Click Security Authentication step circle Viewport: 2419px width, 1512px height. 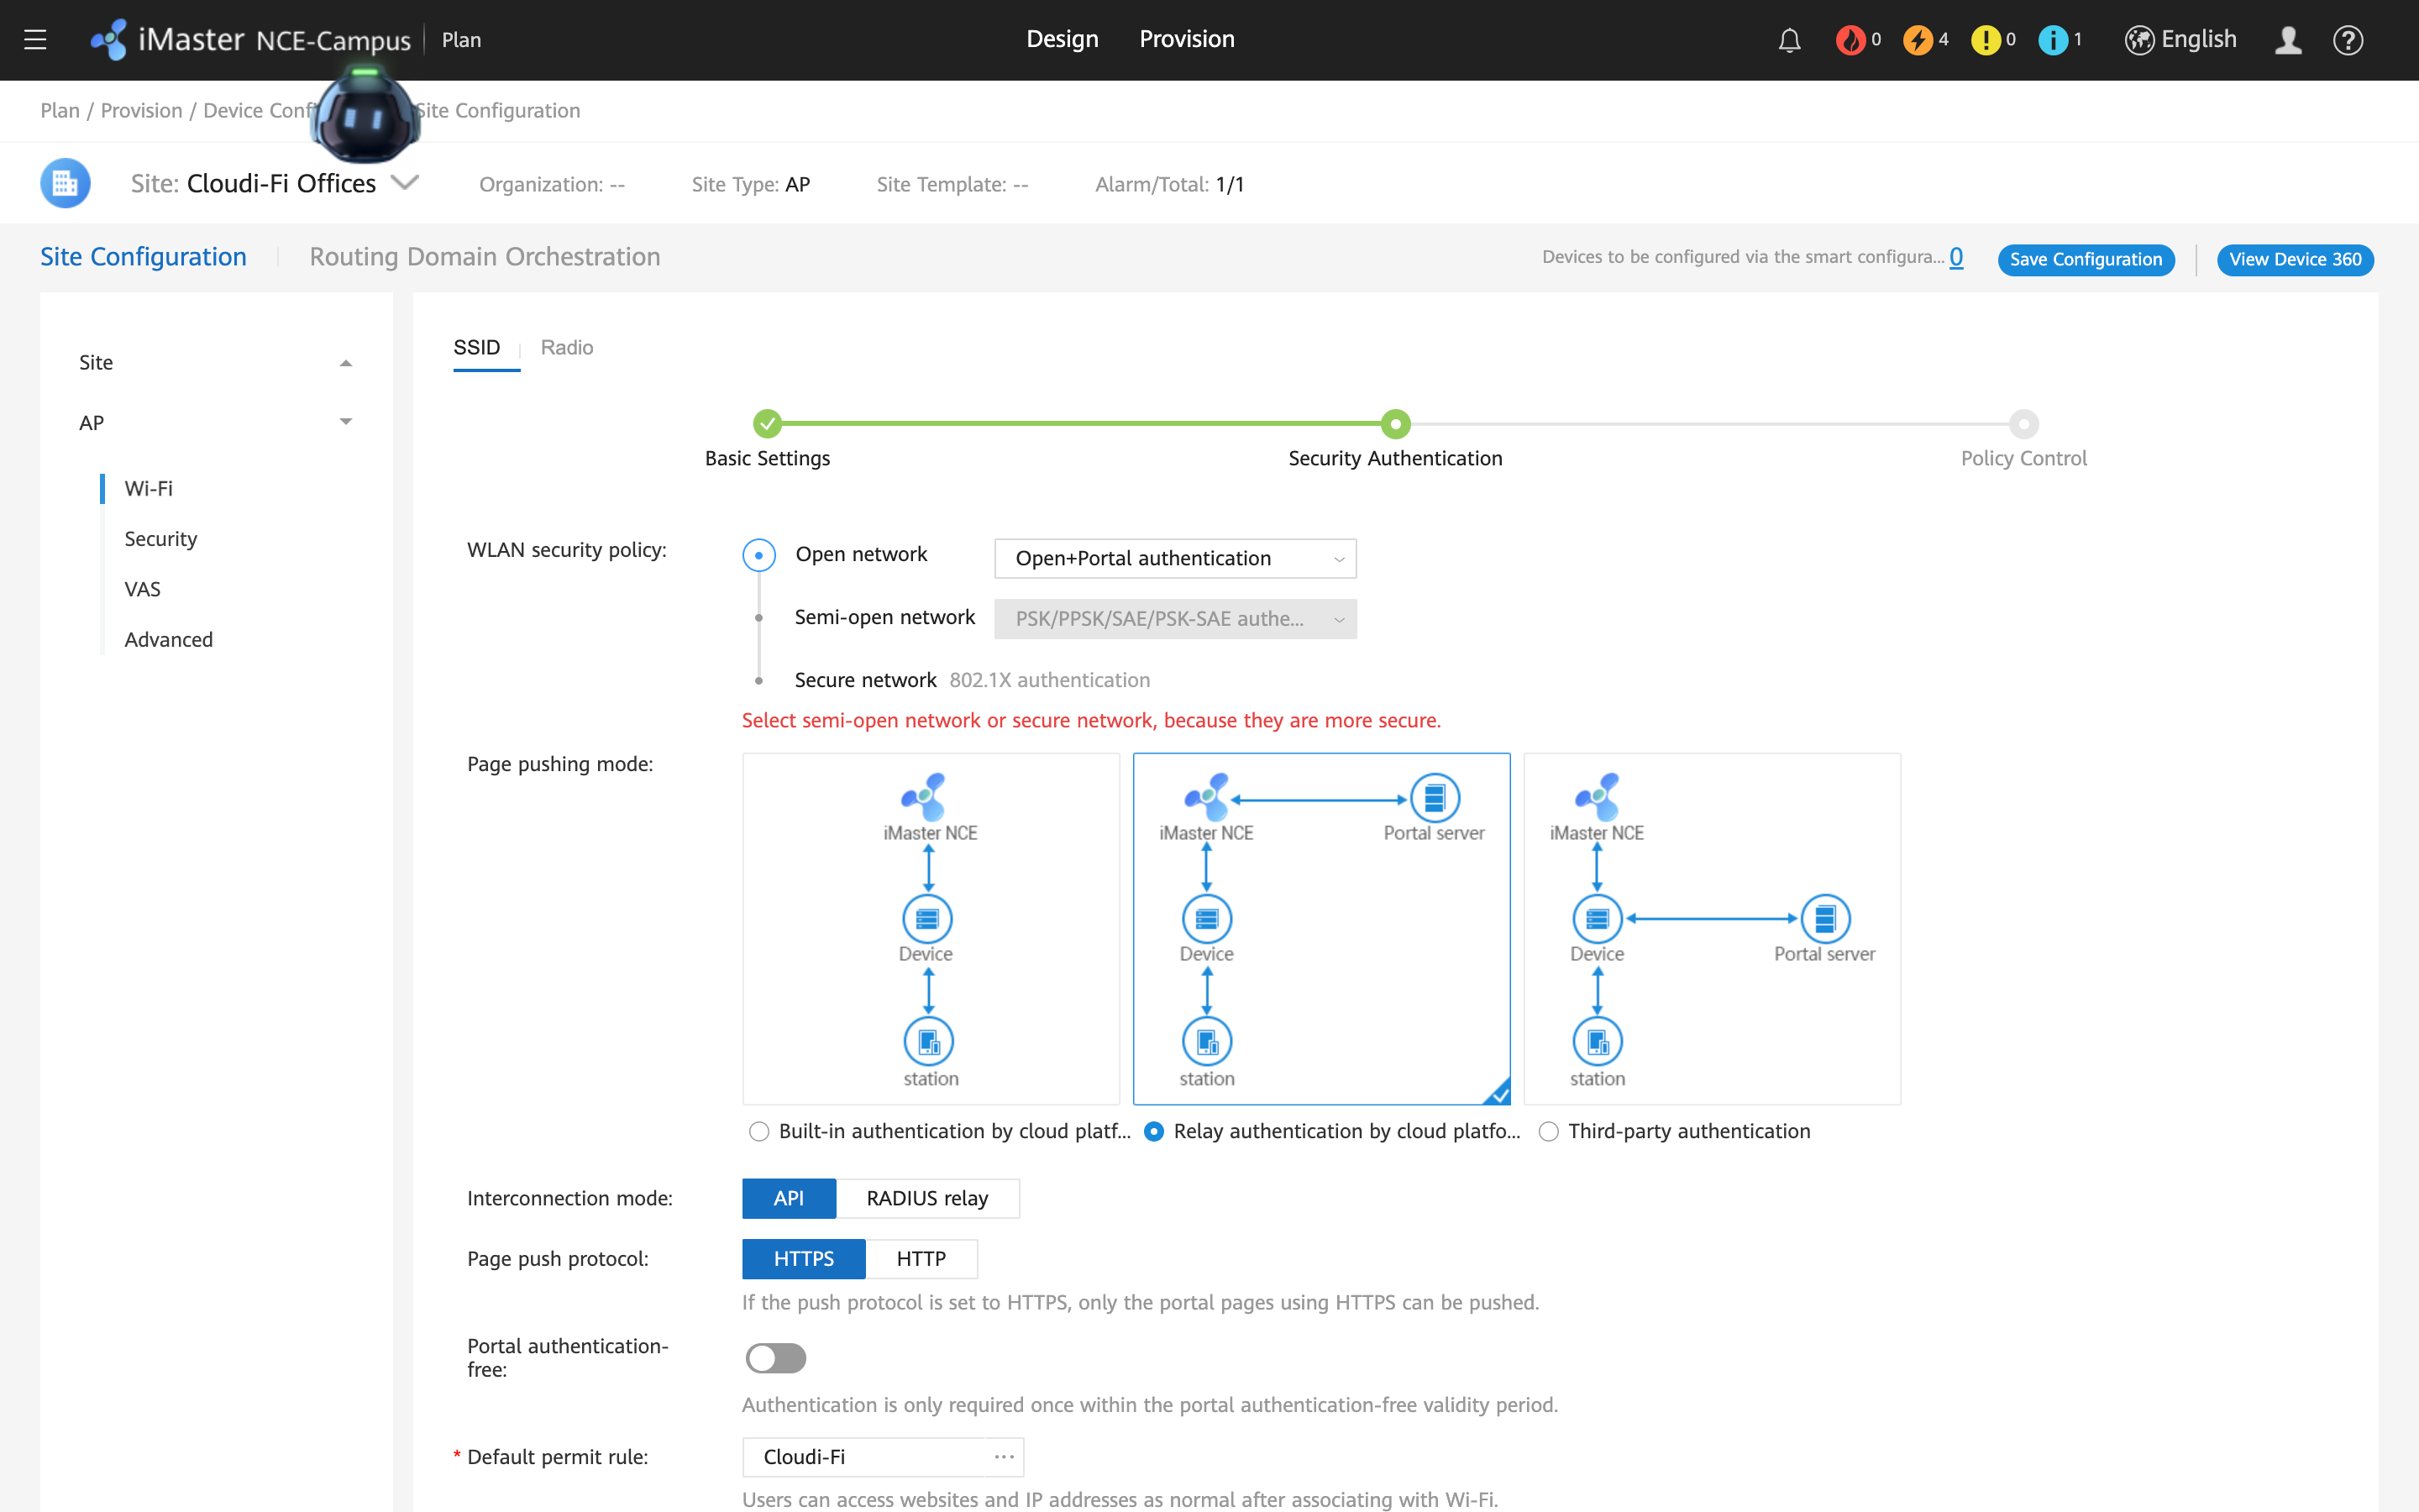point(1395,424)
